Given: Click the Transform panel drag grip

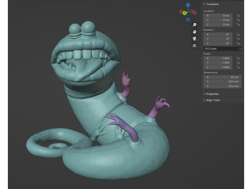Looking at the screenshot, I should click(241, 4).
